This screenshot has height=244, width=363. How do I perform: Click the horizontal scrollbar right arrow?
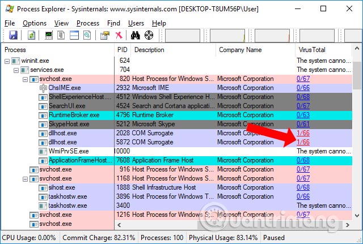coord(347,225)
